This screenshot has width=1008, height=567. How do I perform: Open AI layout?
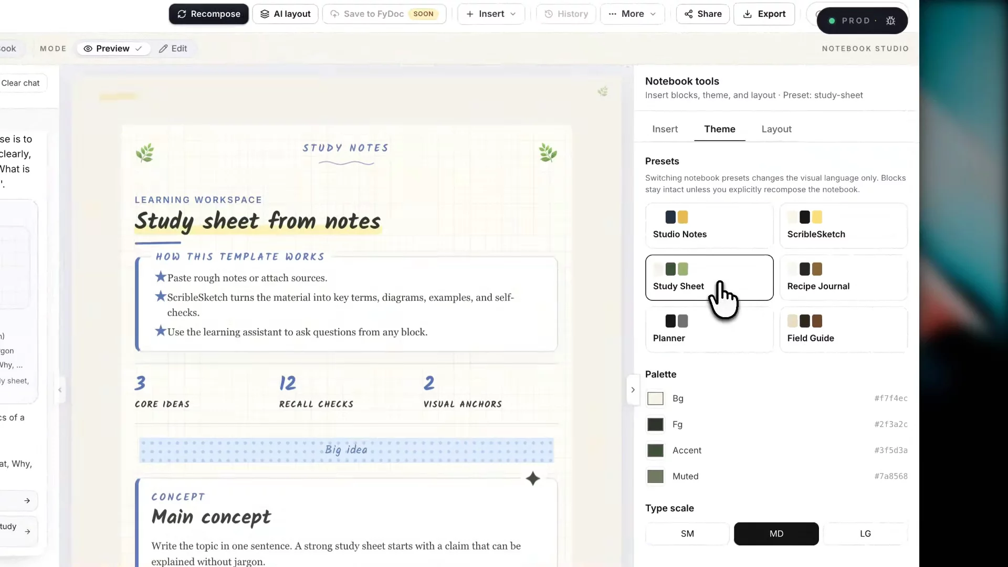(285, 14)
